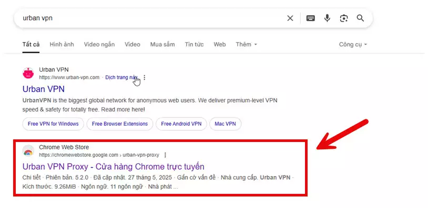
Task: Start voice search with the microphone icon
Action: click(327, 18)
